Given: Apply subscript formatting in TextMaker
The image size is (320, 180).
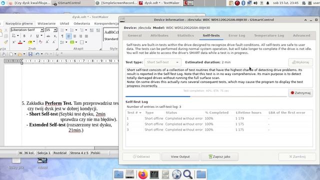Looking at the screenshot, I should (x=55, y=36).
